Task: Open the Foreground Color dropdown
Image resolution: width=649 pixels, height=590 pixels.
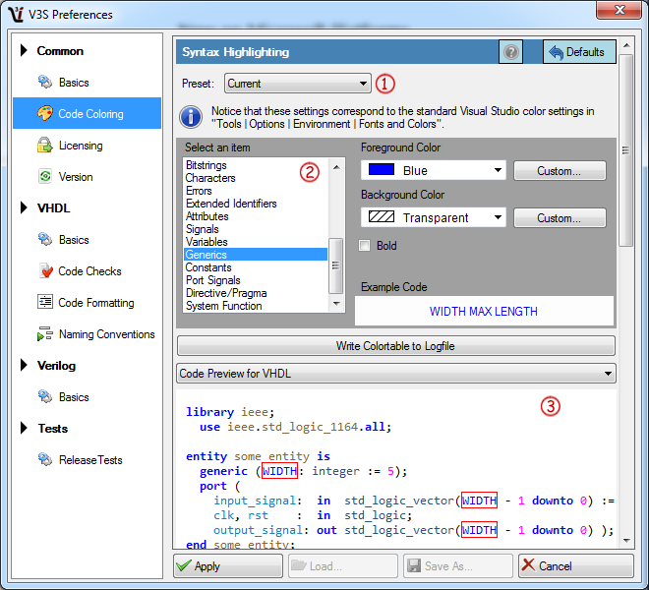Action: coord(434,170)
